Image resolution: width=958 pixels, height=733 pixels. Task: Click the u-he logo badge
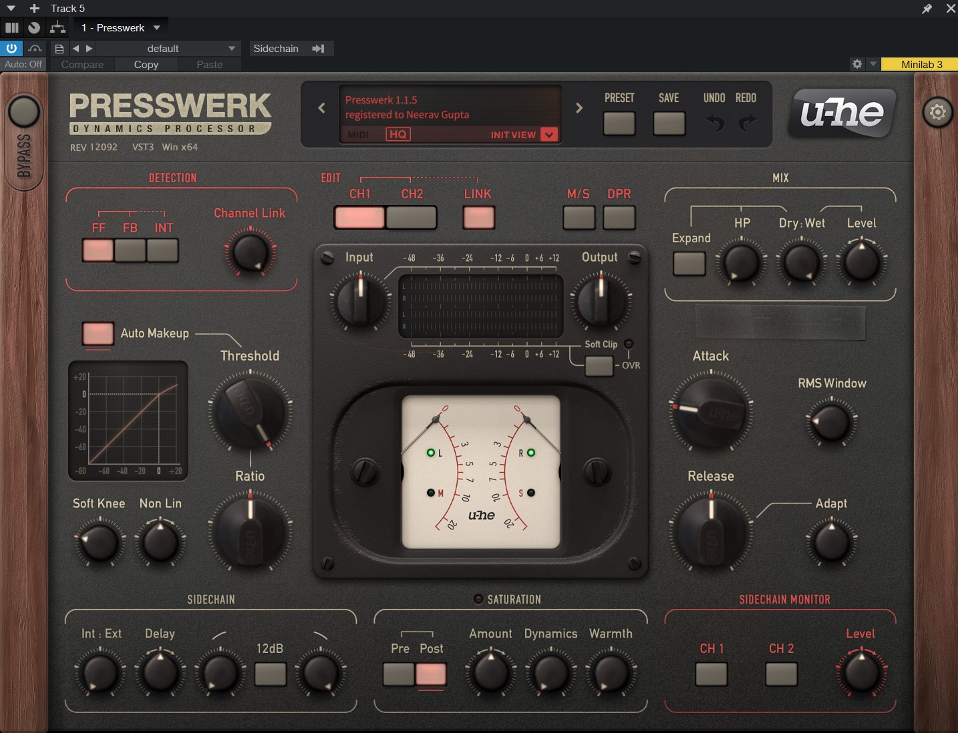click(842, 113)
